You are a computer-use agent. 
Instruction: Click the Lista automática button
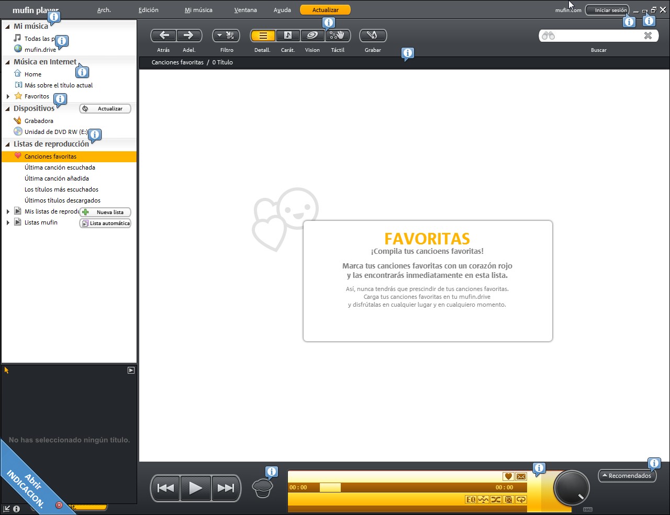point(105,223)
